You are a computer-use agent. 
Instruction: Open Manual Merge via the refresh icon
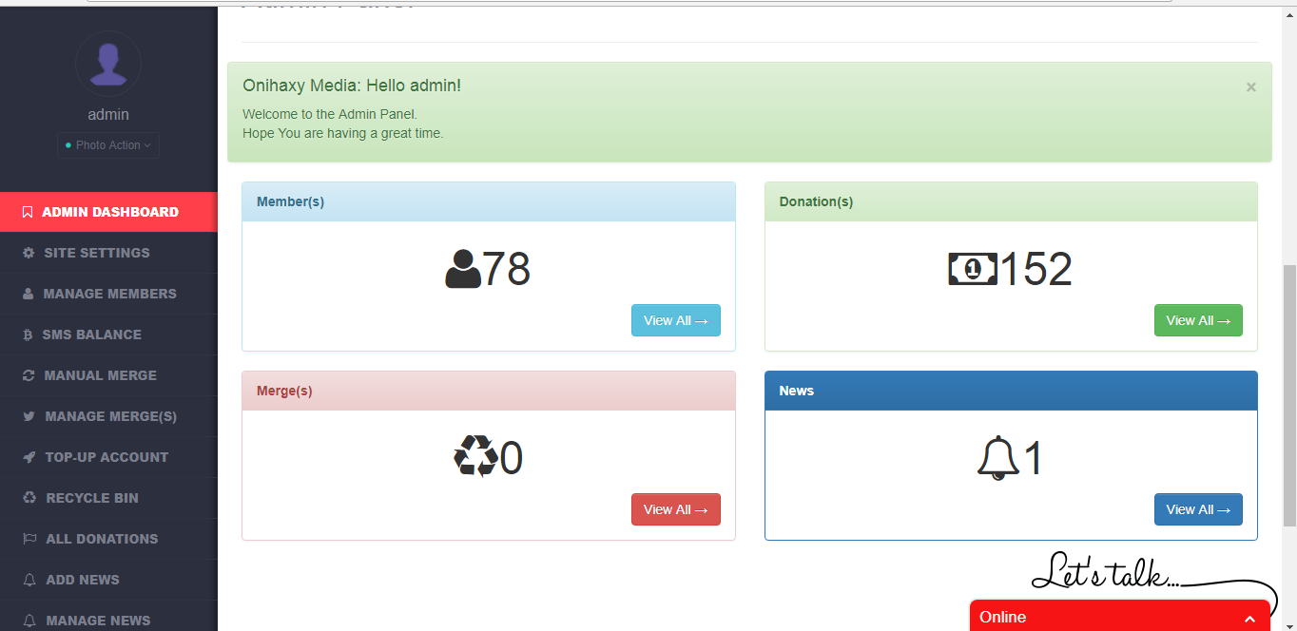pyautogui.click(x=29, y=374)
